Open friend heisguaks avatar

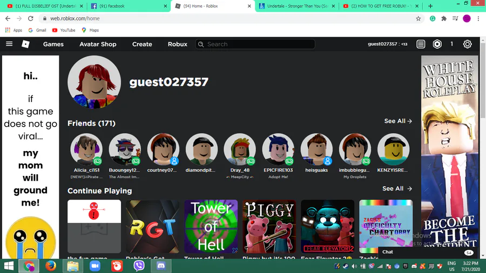[x=316, y=149]
